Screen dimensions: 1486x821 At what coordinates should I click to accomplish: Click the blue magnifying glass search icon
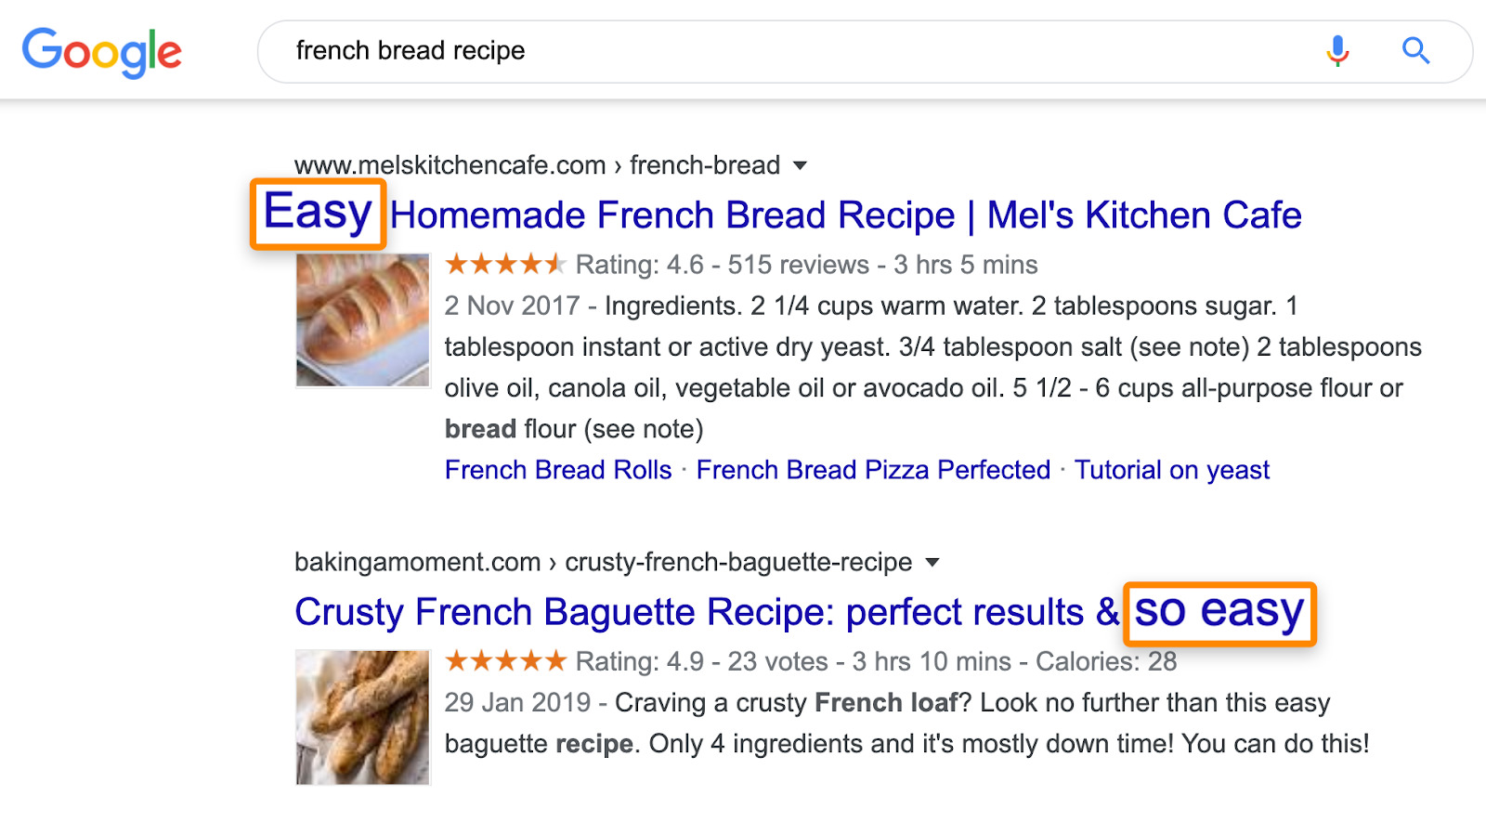click(1415, 50)
